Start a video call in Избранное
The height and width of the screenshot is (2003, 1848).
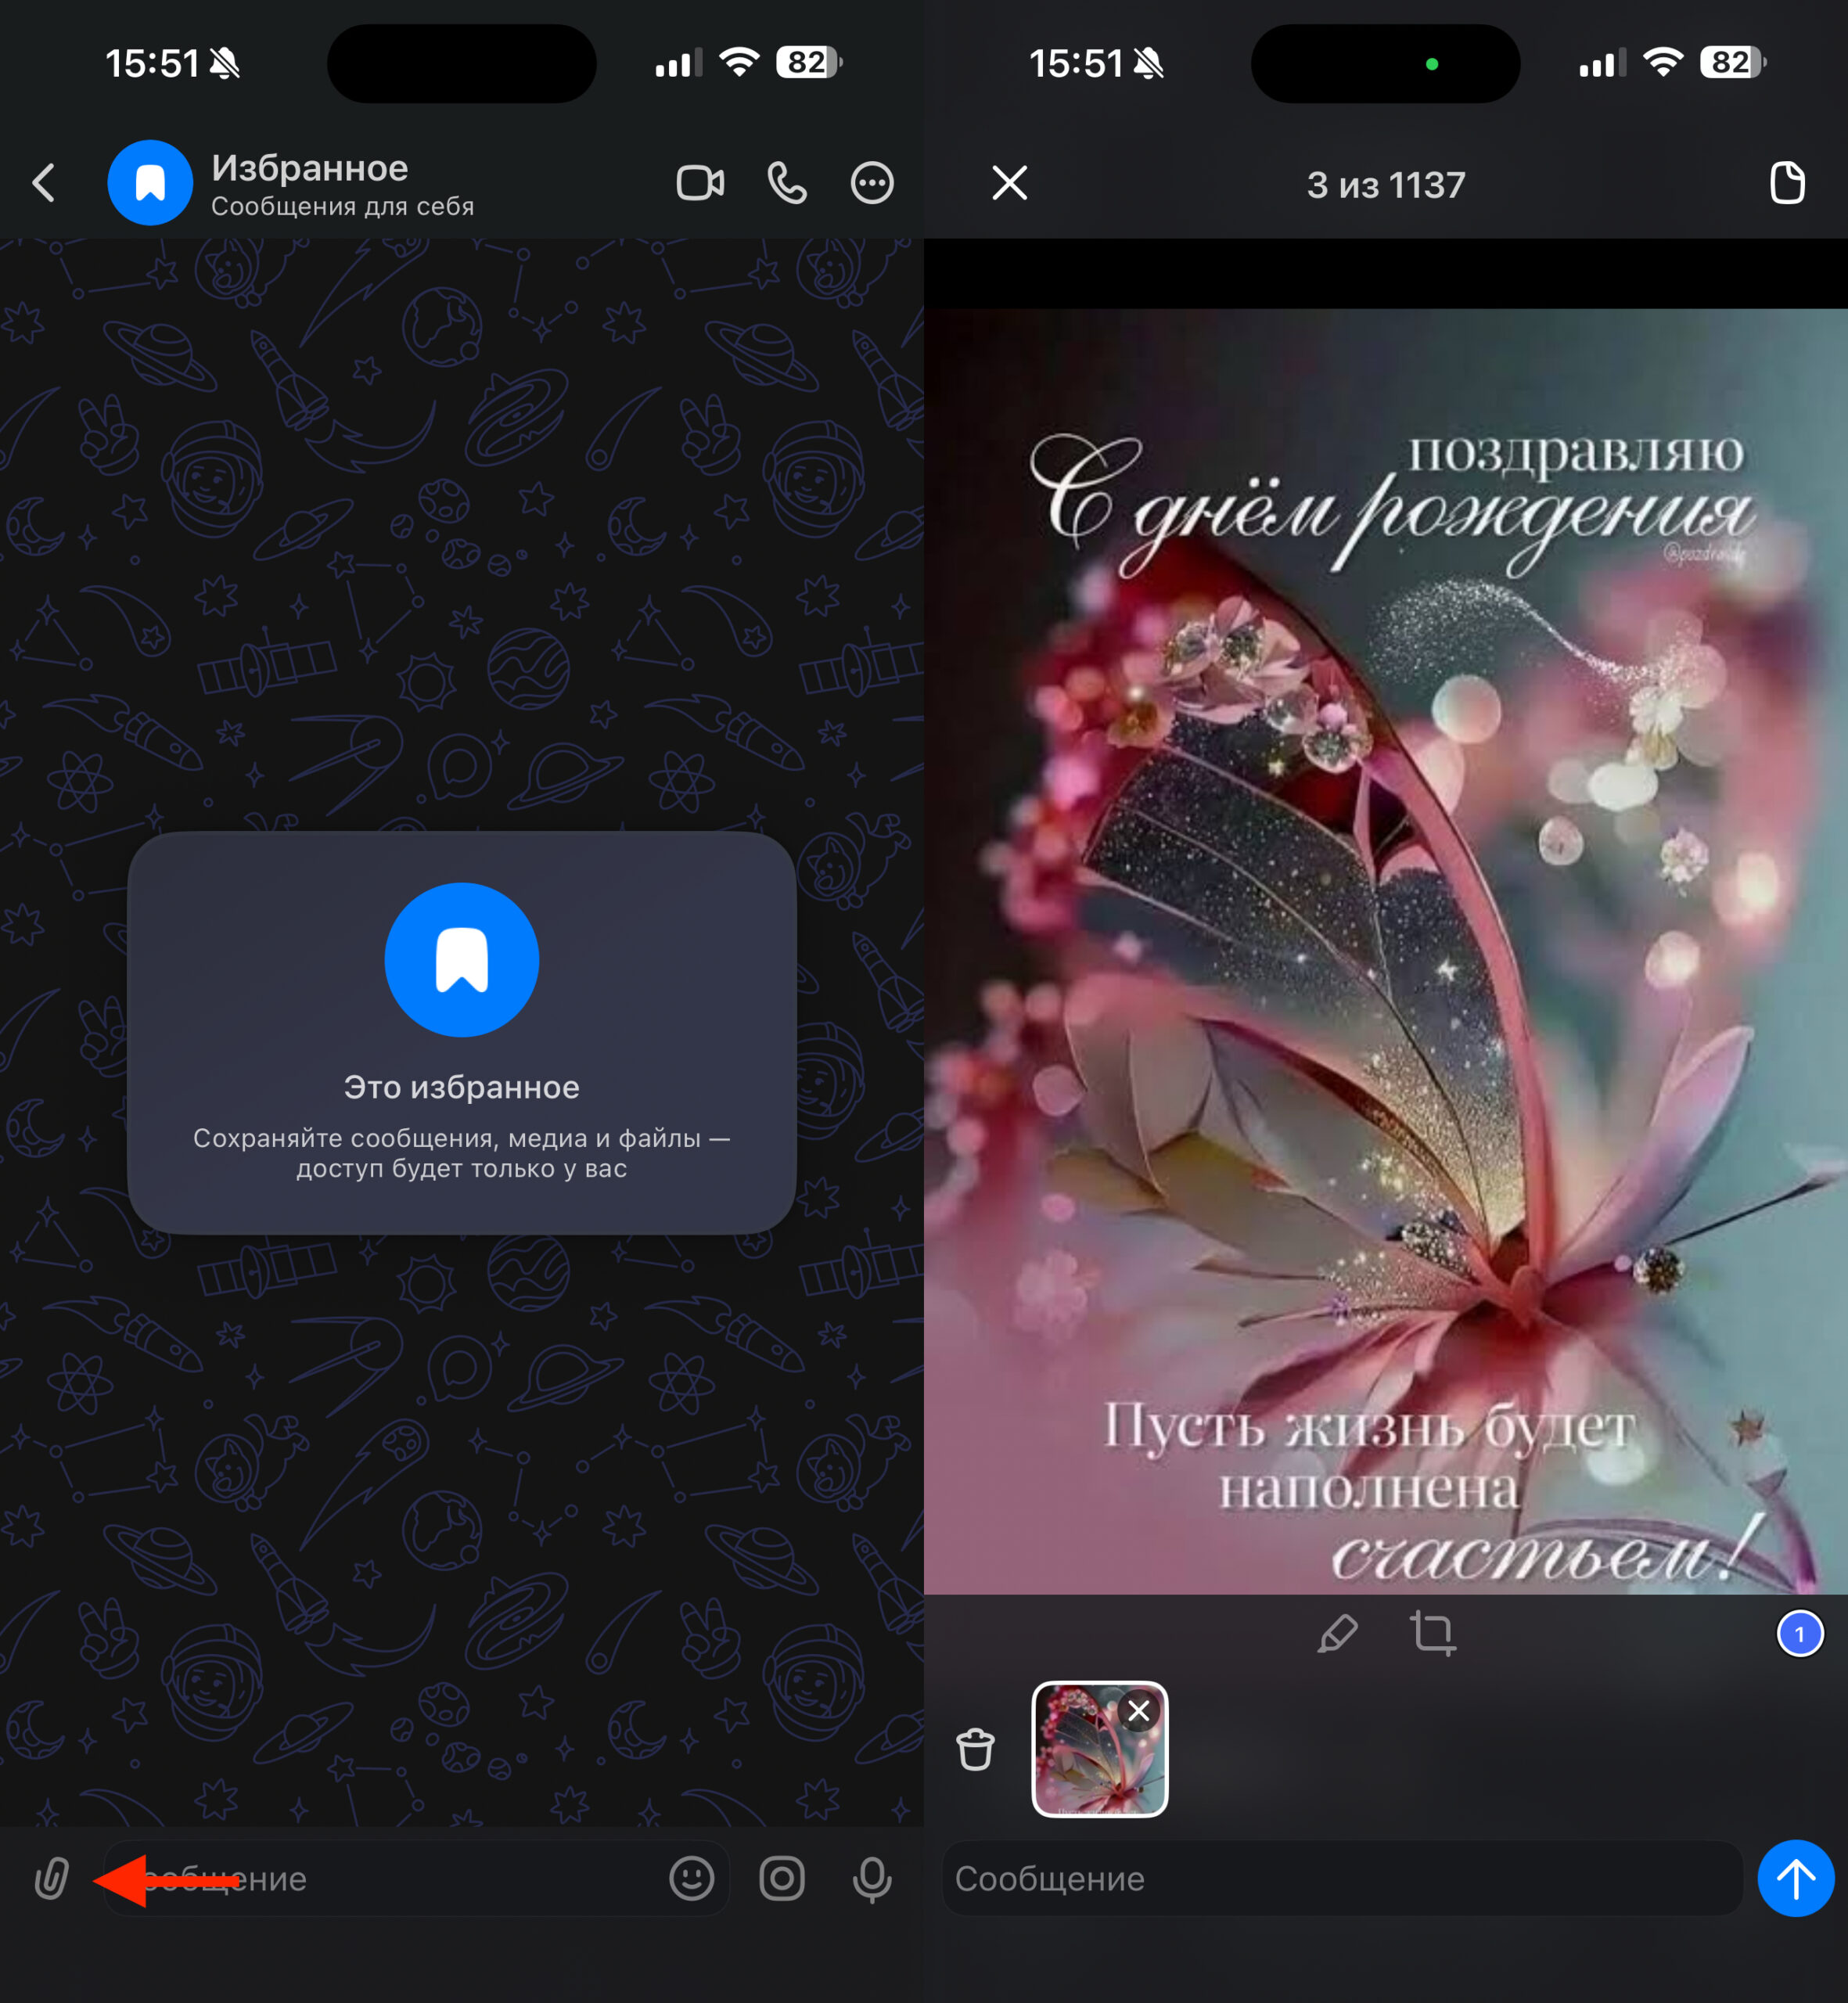pyautogui.click(x=700, y=183)
